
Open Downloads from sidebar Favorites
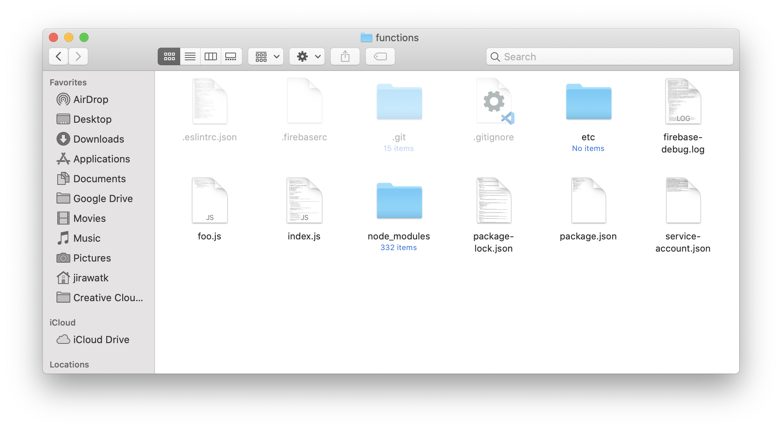(98, 139)
